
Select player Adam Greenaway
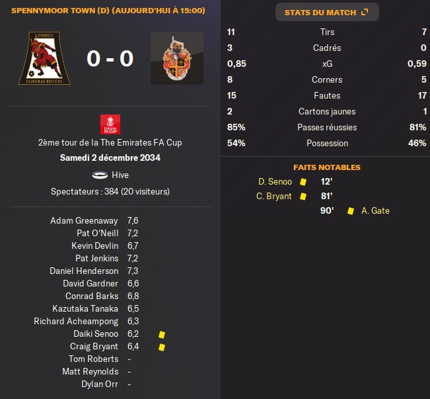click(x=84, y=220)
